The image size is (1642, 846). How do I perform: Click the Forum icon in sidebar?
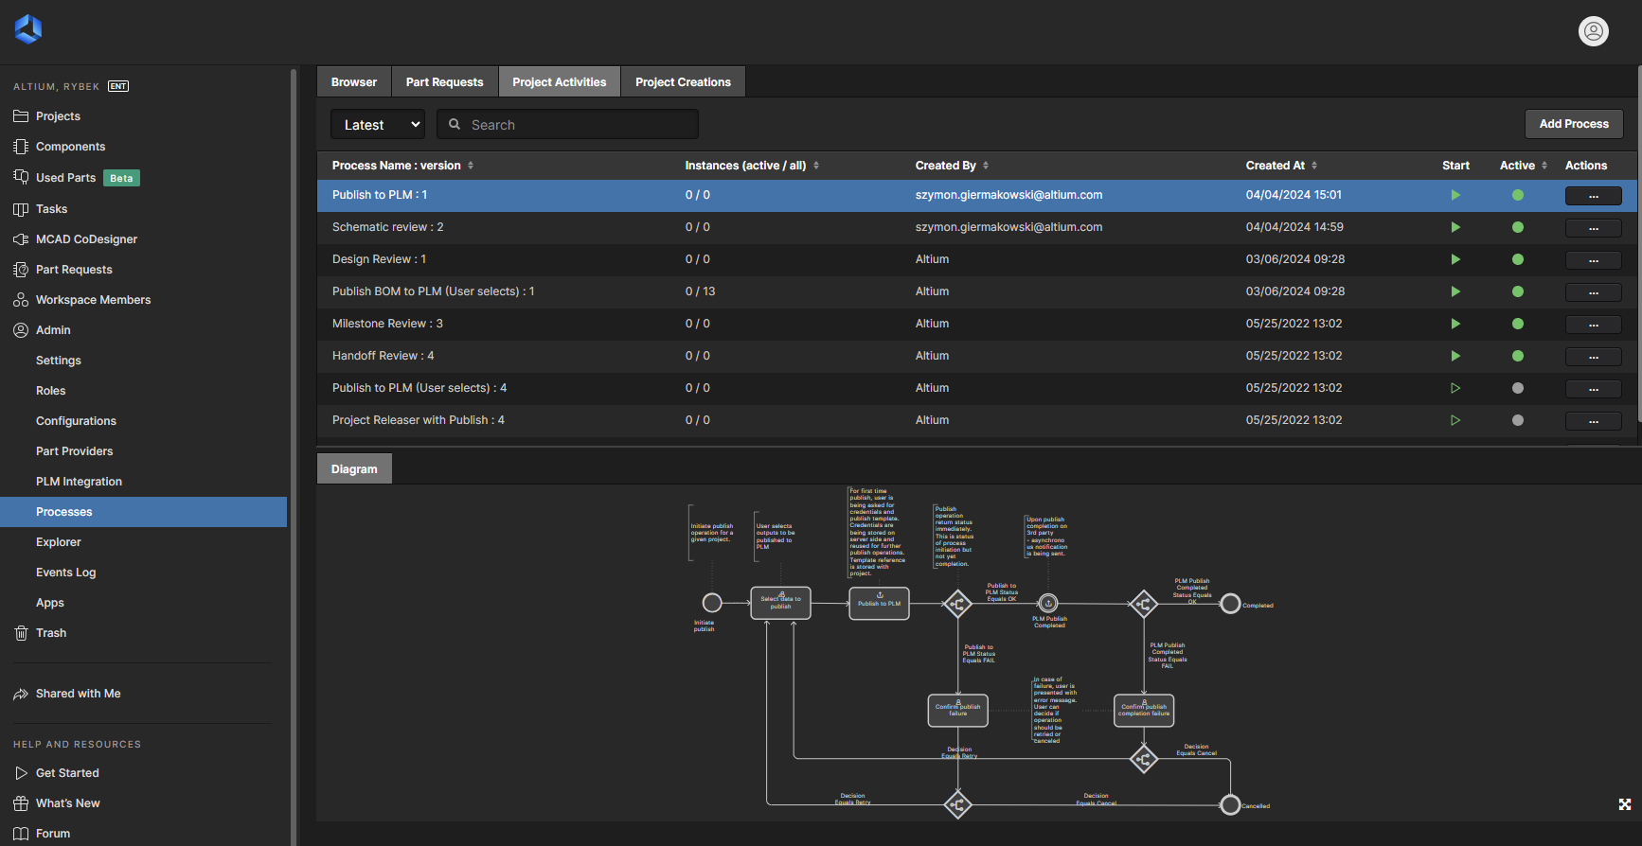21,834
